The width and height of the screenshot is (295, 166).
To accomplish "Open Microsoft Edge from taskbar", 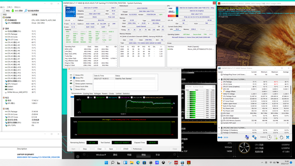I will 138,163.
